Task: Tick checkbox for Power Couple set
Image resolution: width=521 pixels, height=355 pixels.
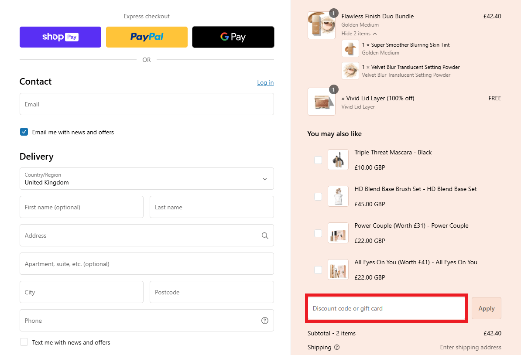Action: point(318,233)
